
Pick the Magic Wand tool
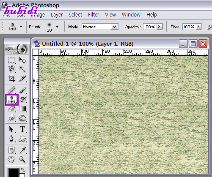click(22, 69)
